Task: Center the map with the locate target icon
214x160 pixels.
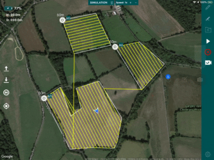Action: 6,106
